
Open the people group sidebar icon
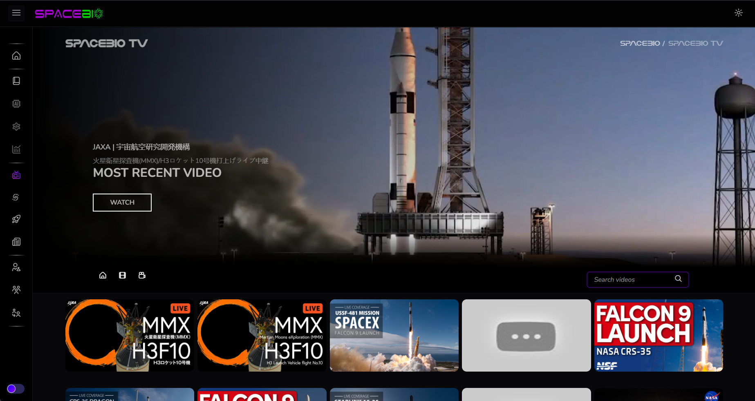(16, 290)
